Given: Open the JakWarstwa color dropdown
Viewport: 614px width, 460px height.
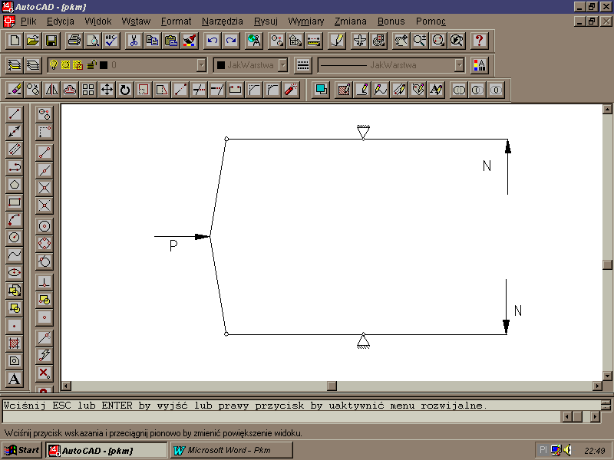Looking at the screenshot, I should (x=282, y=65).
